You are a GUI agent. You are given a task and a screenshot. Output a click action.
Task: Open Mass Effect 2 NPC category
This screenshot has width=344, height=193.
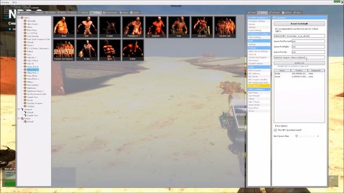click(x=33, y=79)
